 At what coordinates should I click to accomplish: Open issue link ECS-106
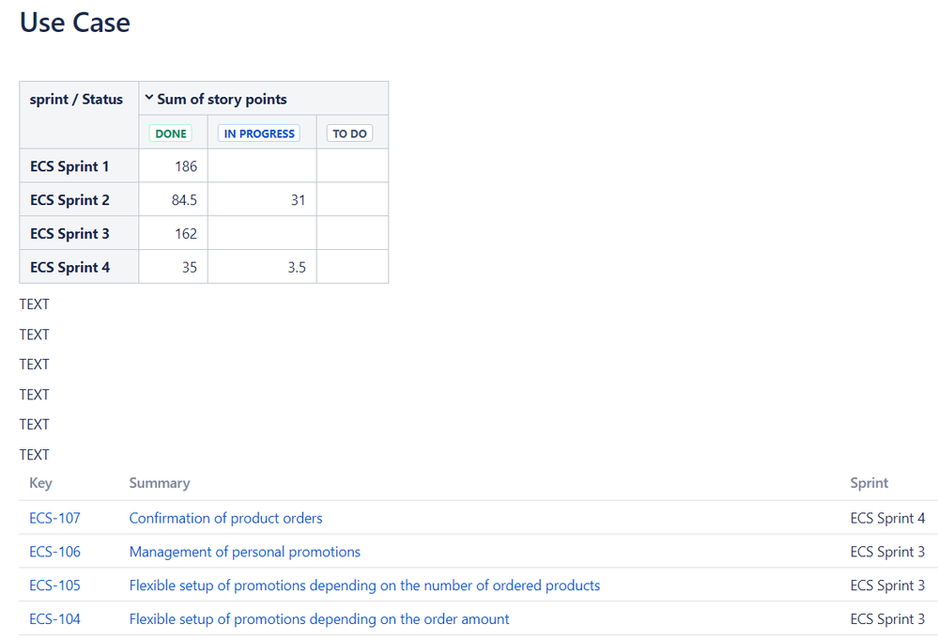click(54, 552)
